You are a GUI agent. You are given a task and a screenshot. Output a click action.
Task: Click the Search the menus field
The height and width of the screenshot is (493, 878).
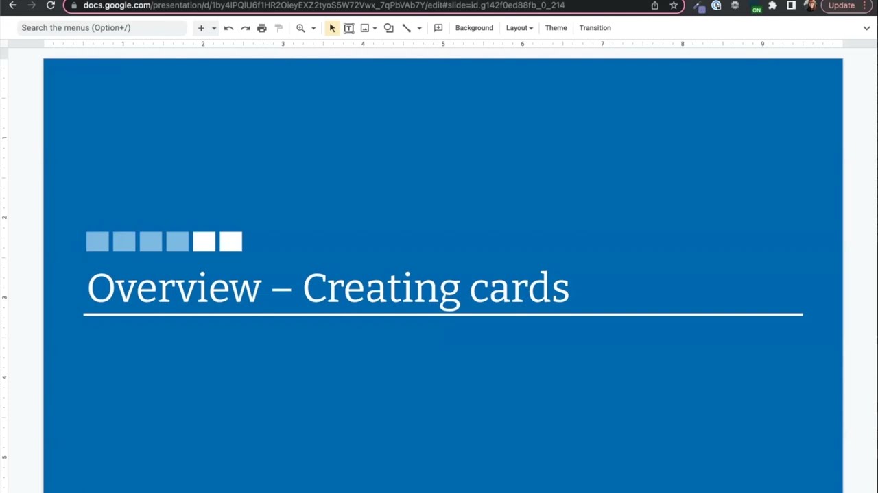coord(102,28)
